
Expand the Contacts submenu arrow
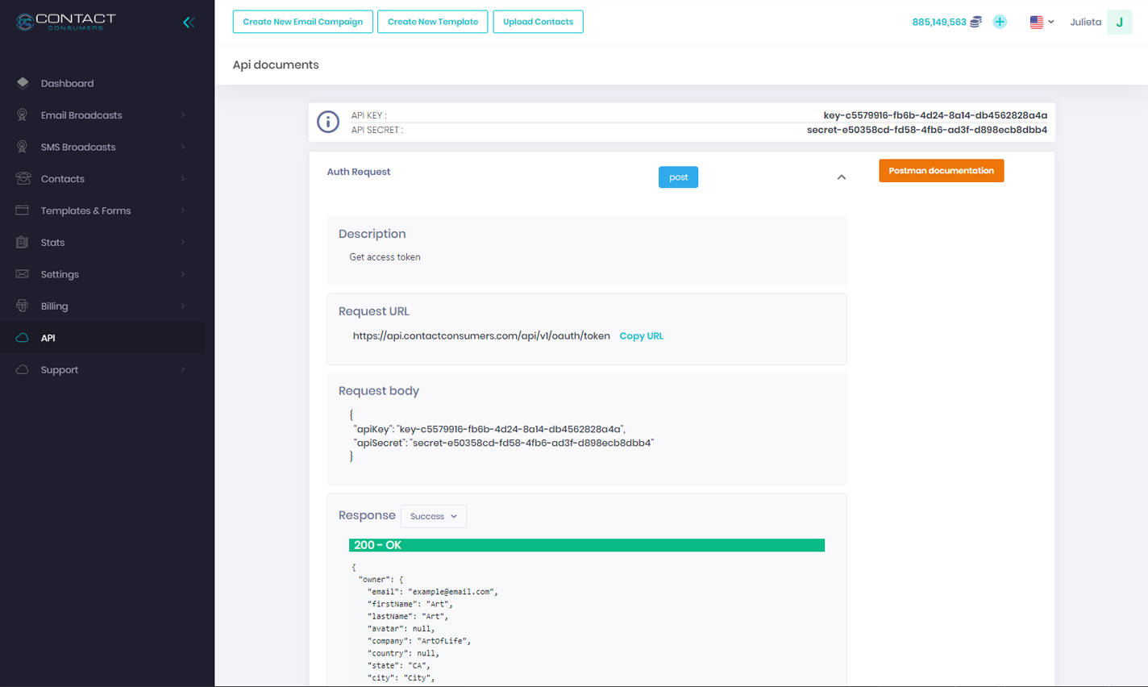(x=183, y=179)
